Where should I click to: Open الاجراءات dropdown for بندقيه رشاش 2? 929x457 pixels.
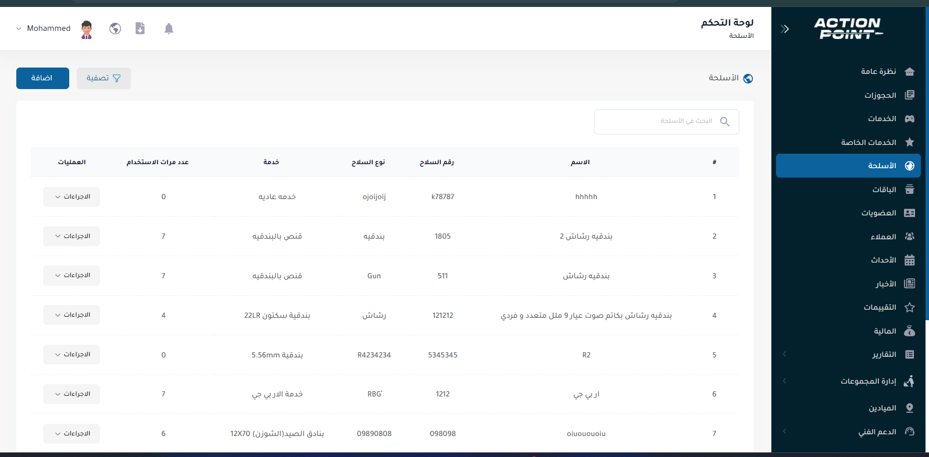tap(72, 236)
